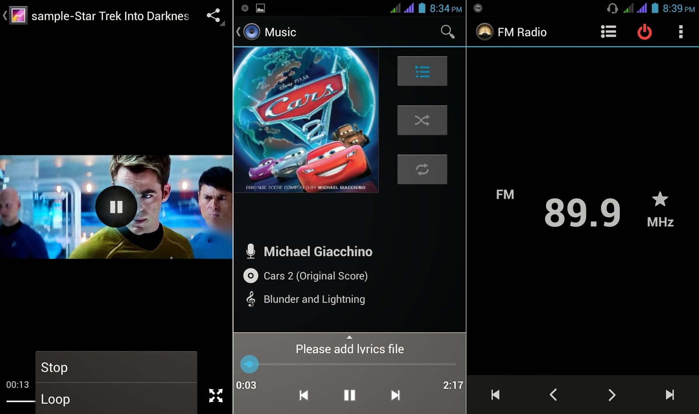Click the Cars 2 album artwork
This screenshot has width=699, height=414.
pyautogui.click(x=306, y=120)
